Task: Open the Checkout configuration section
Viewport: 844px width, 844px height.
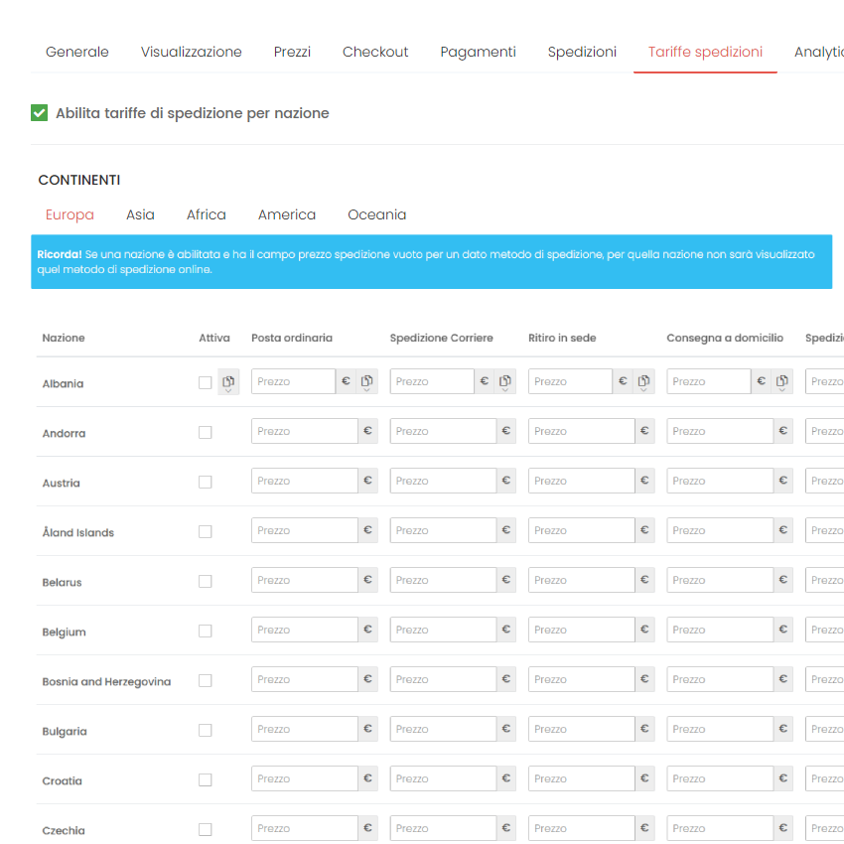Action: point(375,52)
